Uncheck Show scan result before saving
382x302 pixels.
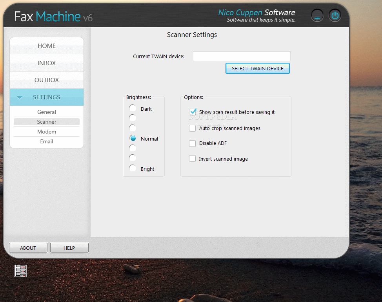coord(193,112)
